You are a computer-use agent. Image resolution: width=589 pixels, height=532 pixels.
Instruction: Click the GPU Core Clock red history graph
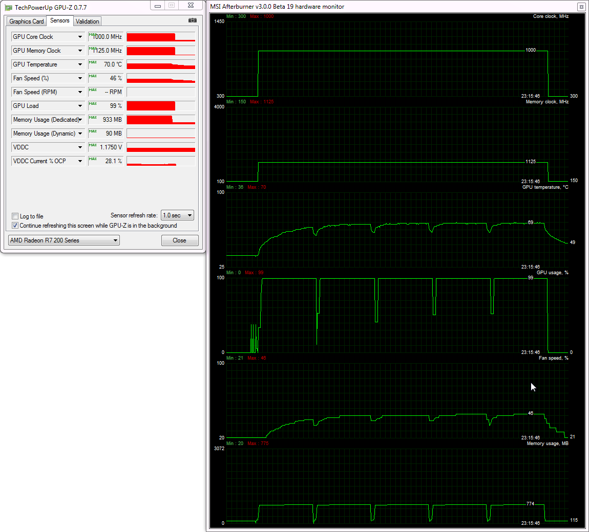coord(161,37)
